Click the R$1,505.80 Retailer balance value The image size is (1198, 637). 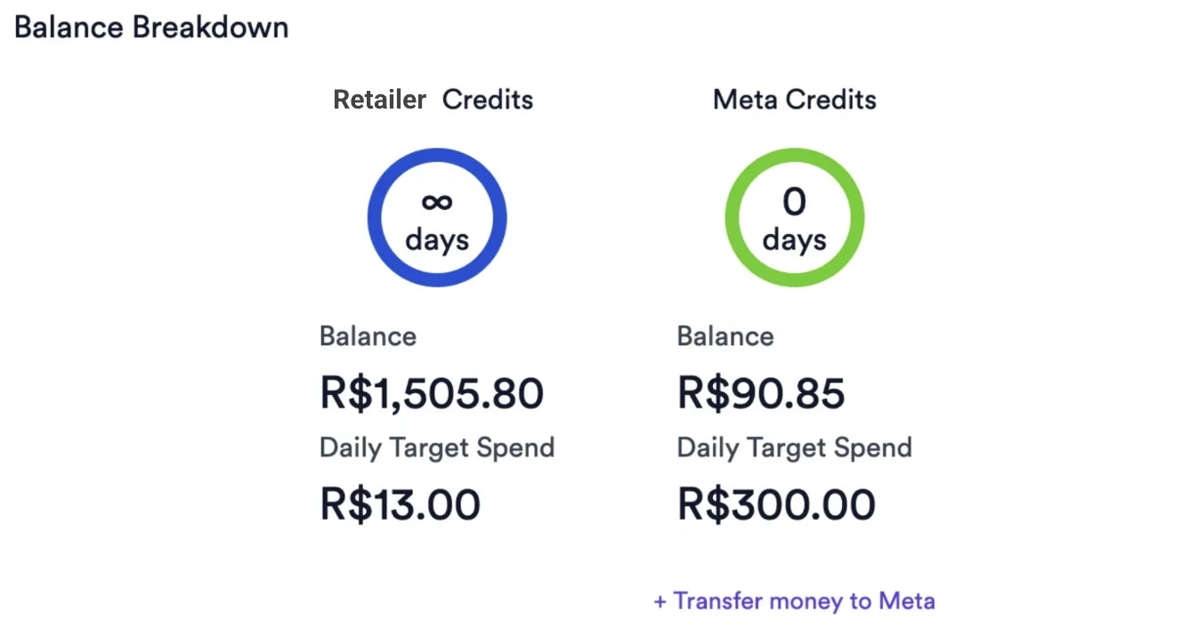click(x=432, y=391)
